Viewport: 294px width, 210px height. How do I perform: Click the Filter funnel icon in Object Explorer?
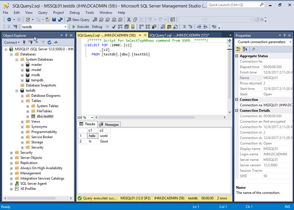(x=43, y=42)
